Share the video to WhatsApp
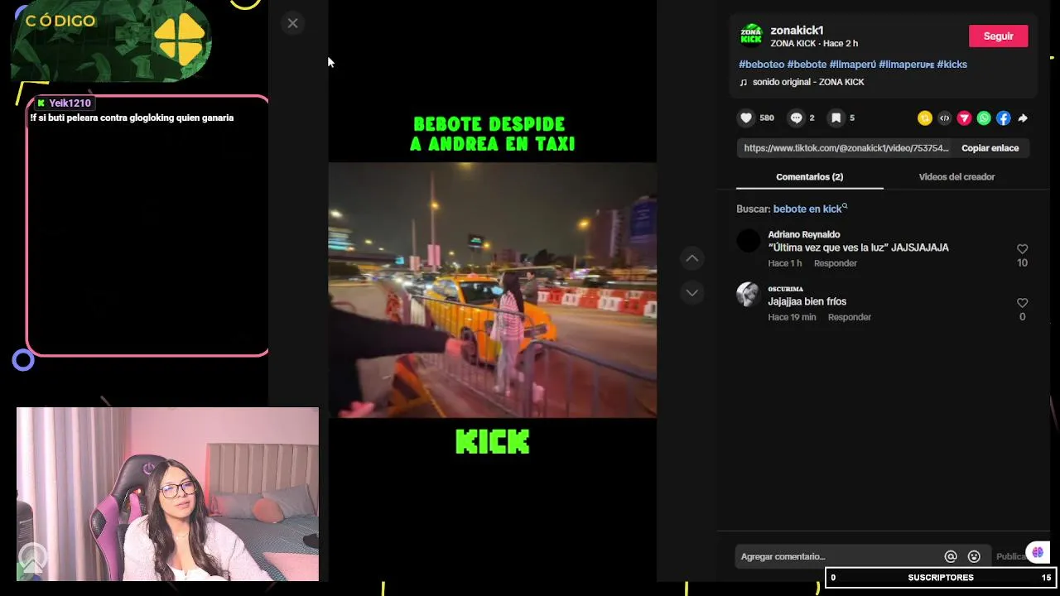The image size is (1060, 596). point(984,118)
